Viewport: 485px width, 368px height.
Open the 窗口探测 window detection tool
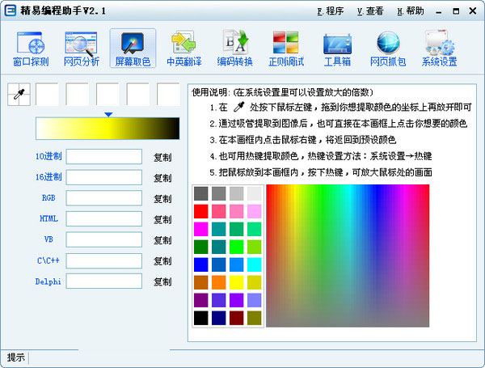30,48
